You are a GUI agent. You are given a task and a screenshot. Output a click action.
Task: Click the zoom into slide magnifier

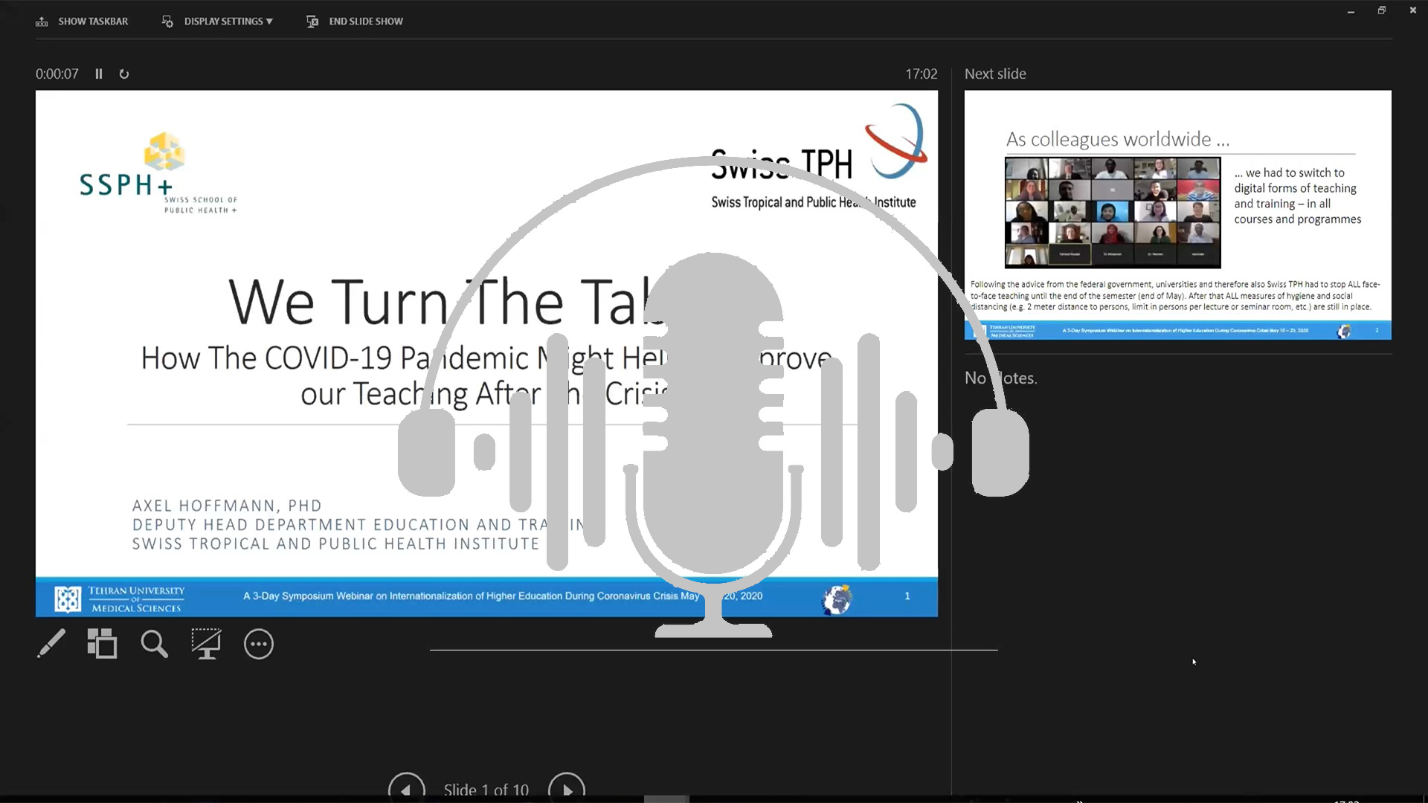tap(154, 644)
